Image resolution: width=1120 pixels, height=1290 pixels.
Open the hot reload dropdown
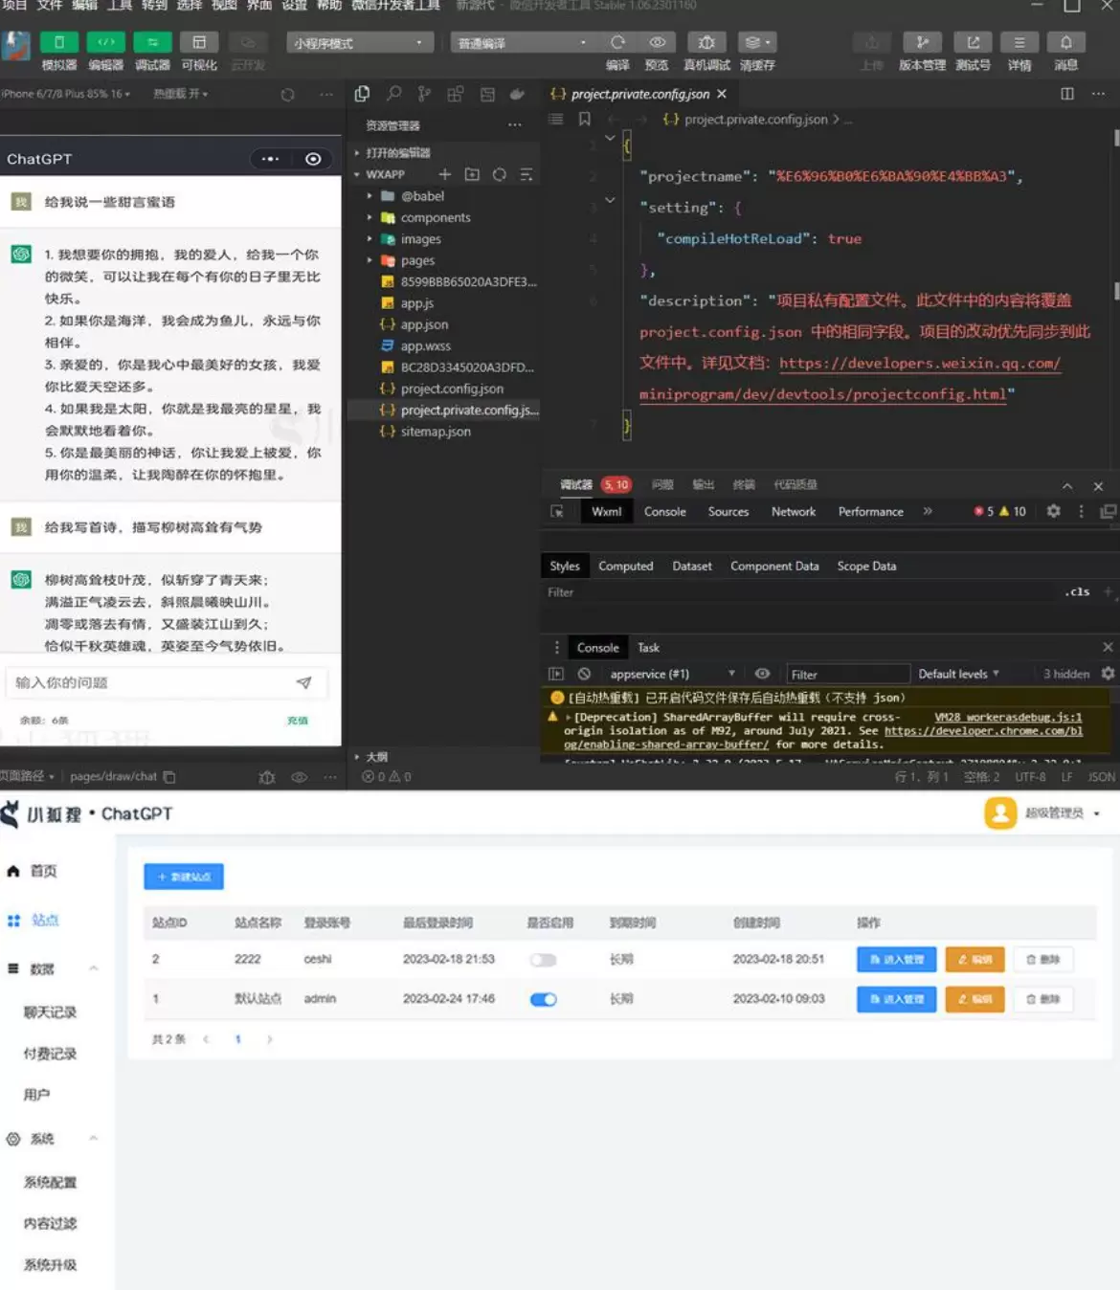pos(180,94)
